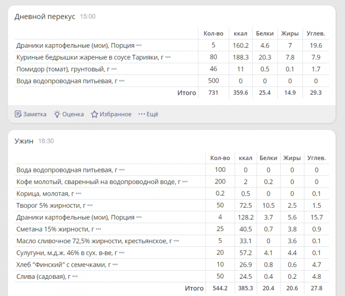Expand the Ещё menu under Дневной перекус
Screen dimensions: 345x296
tap(148, 114)
